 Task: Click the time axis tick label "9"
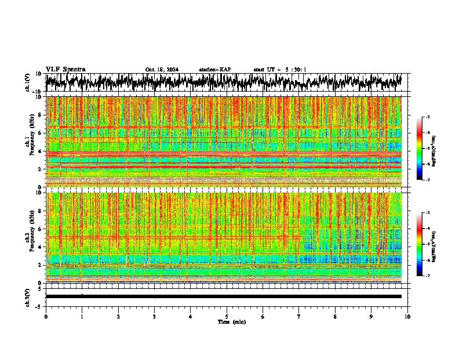click(x=371, y=317)
